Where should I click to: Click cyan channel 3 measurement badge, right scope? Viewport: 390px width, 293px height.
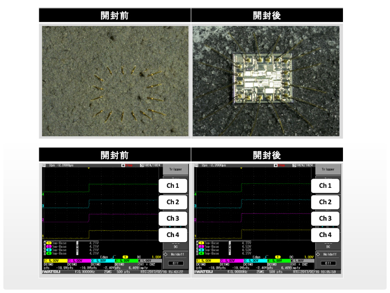click(201, 250)
